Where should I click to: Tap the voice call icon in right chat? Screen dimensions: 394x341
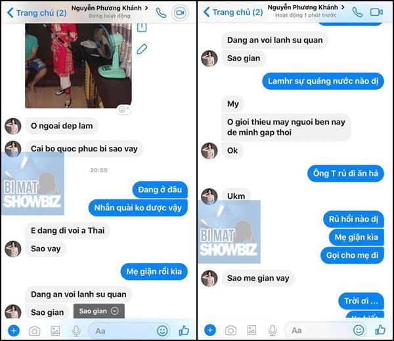tap(357, 12)
